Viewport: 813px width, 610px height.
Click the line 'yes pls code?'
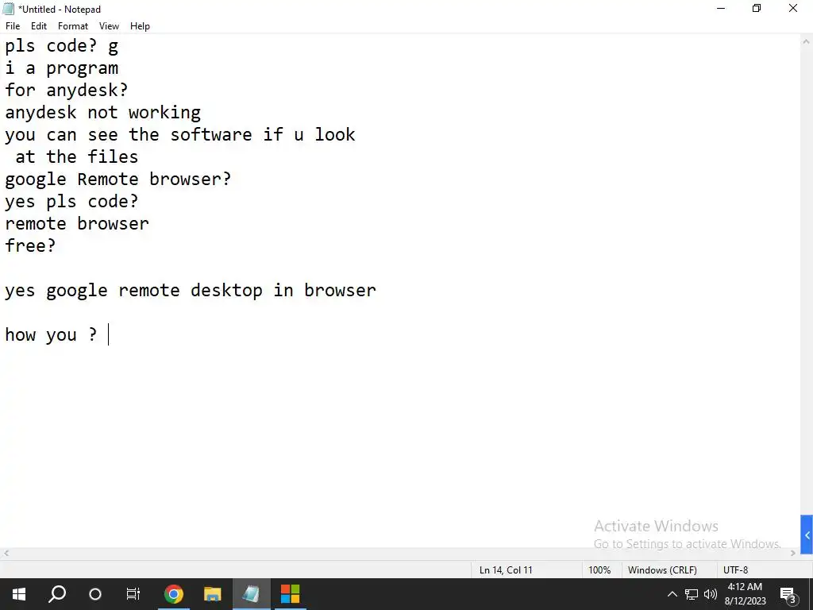pyautogui.click(x=71, y=201)
